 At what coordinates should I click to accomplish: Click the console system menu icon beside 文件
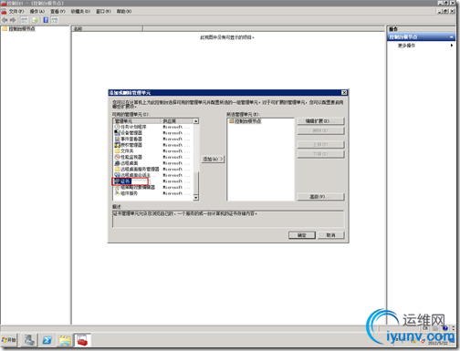click(4, 12)
